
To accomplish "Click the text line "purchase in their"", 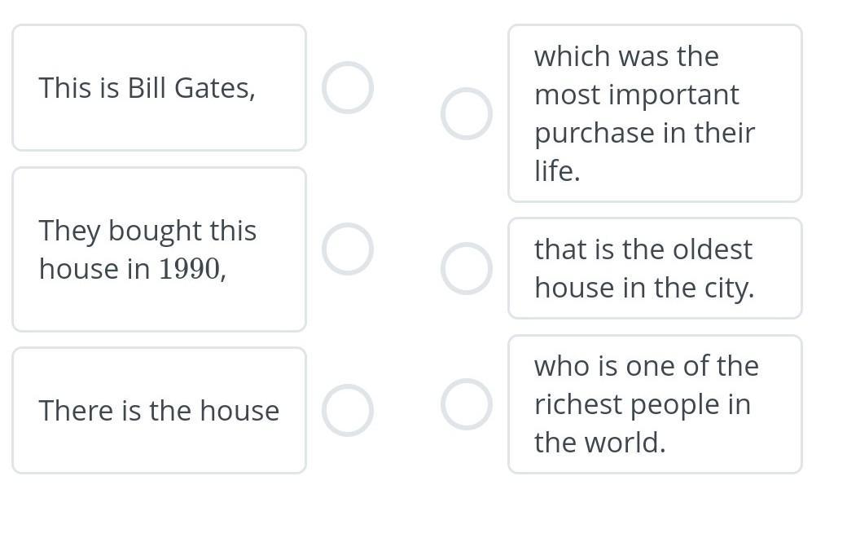I will click(644, 133).
